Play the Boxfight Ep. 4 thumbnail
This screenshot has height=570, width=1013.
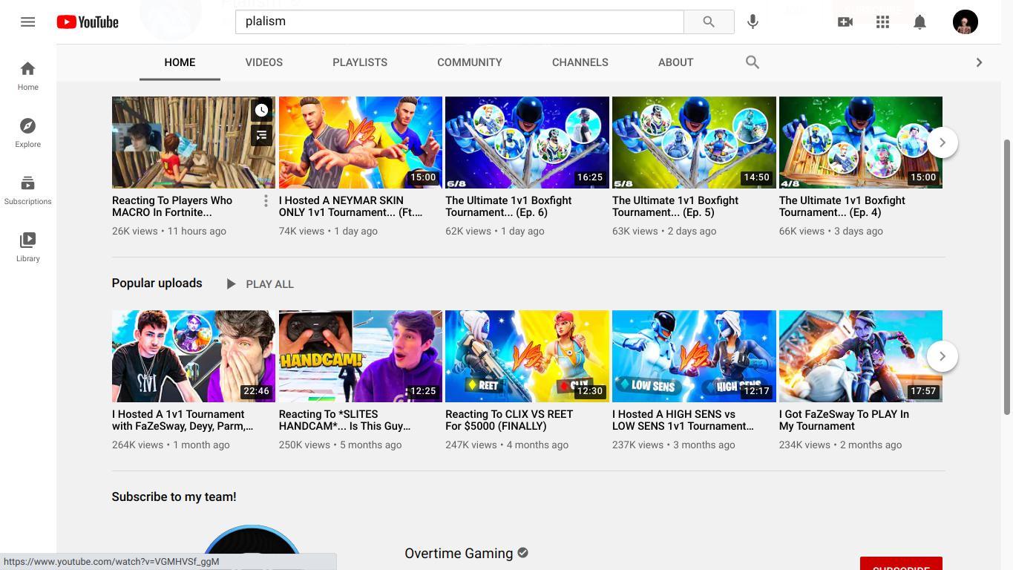point(861,142)
